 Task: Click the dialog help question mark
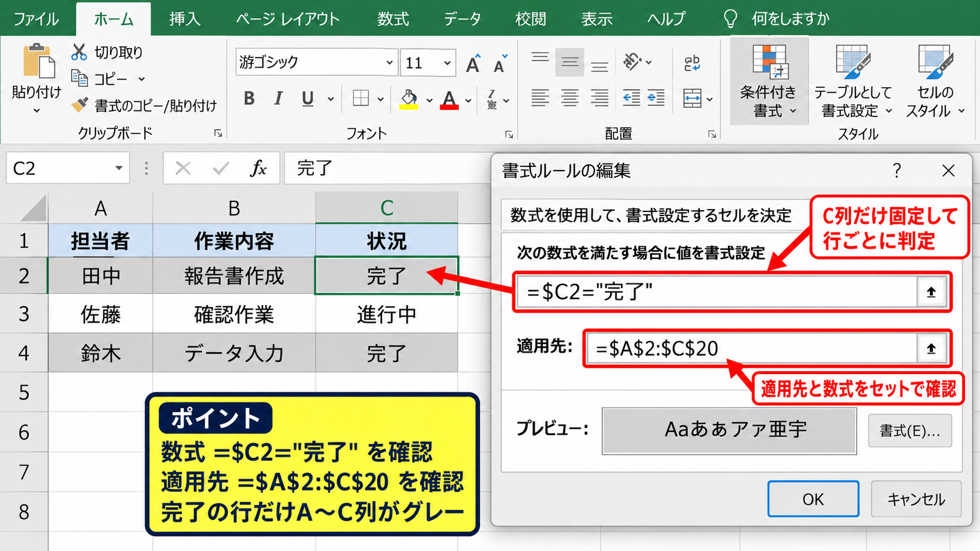coord(897,170)
